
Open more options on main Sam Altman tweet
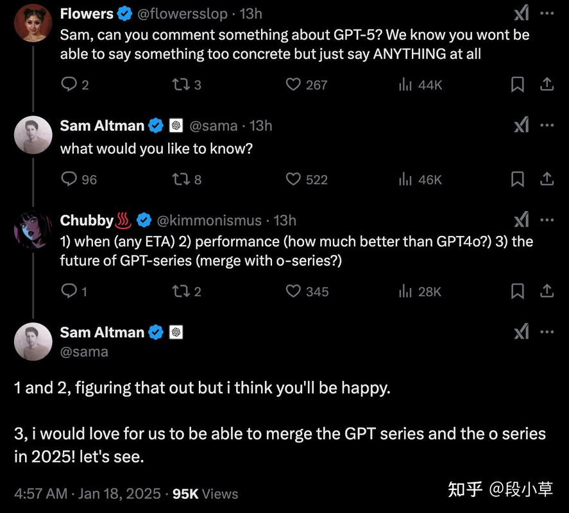[547, 332]
